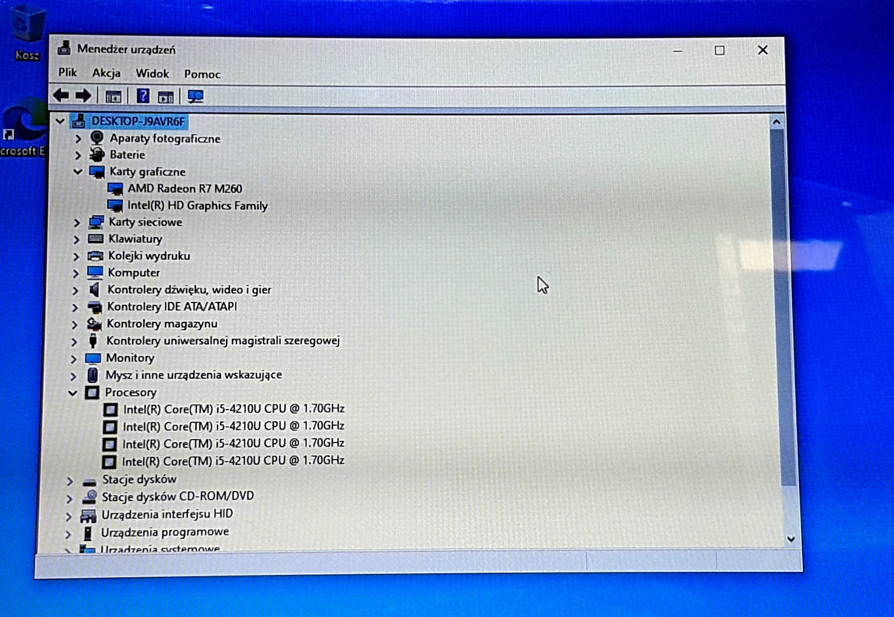Expand the Kolejki wydruku category
Viewport: 894px width, 617px height.
click(x=76, y=257)
